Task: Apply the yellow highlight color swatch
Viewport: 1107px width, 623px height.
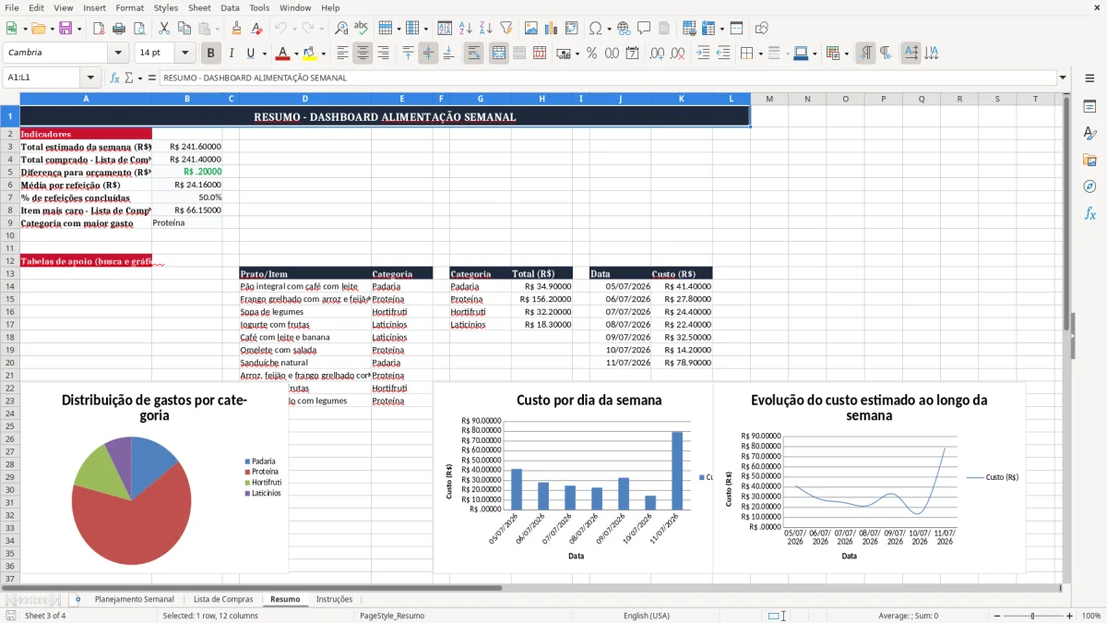Action: click(x=310, y=53)
